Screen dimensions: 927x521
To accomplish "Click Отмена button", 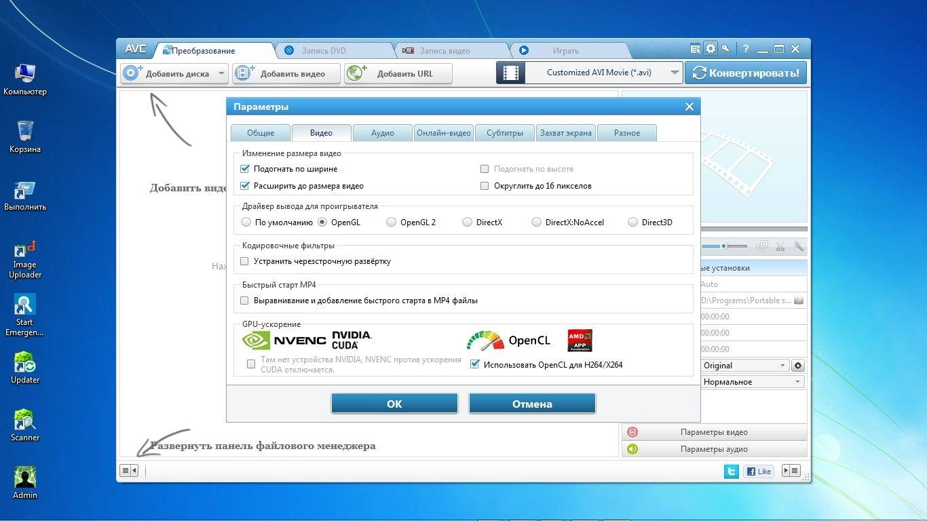I will pos(532,404).
